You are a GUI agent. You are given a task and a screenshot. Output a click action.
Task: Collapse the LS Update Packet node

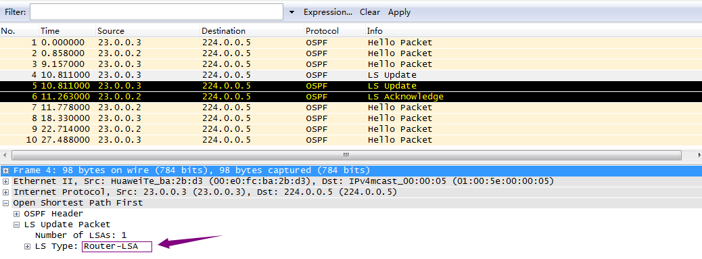(x=16, y=225)
